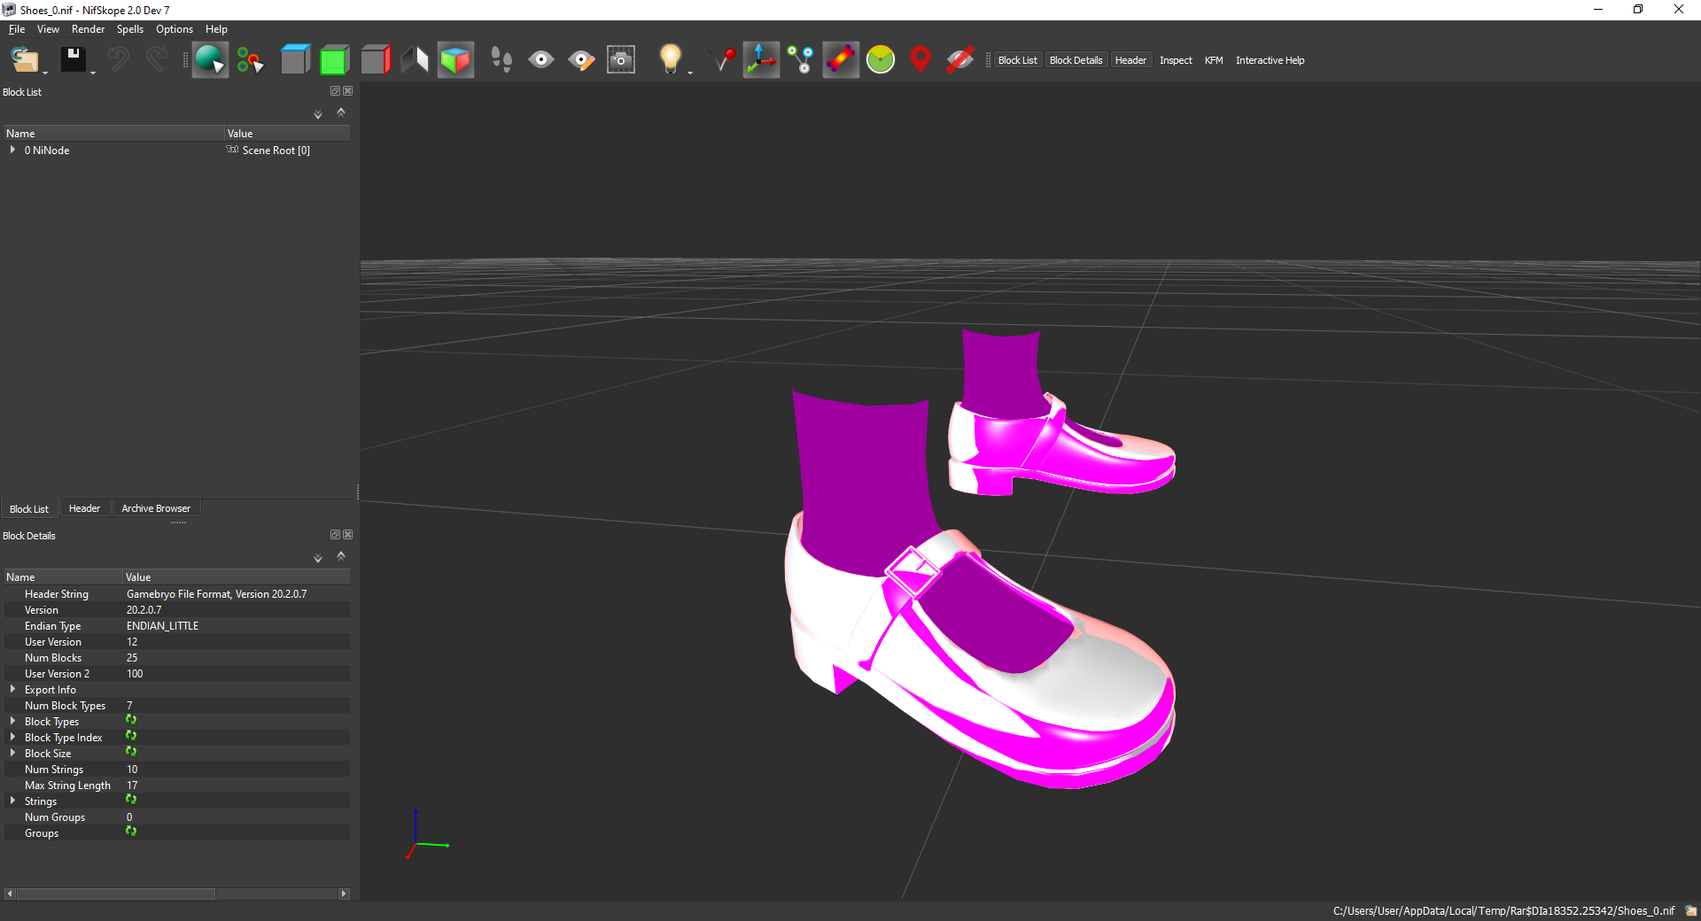The image size is (1701, 921).
Task: Expand the Strings row in Block Details
Action: (x=12, y=801)
